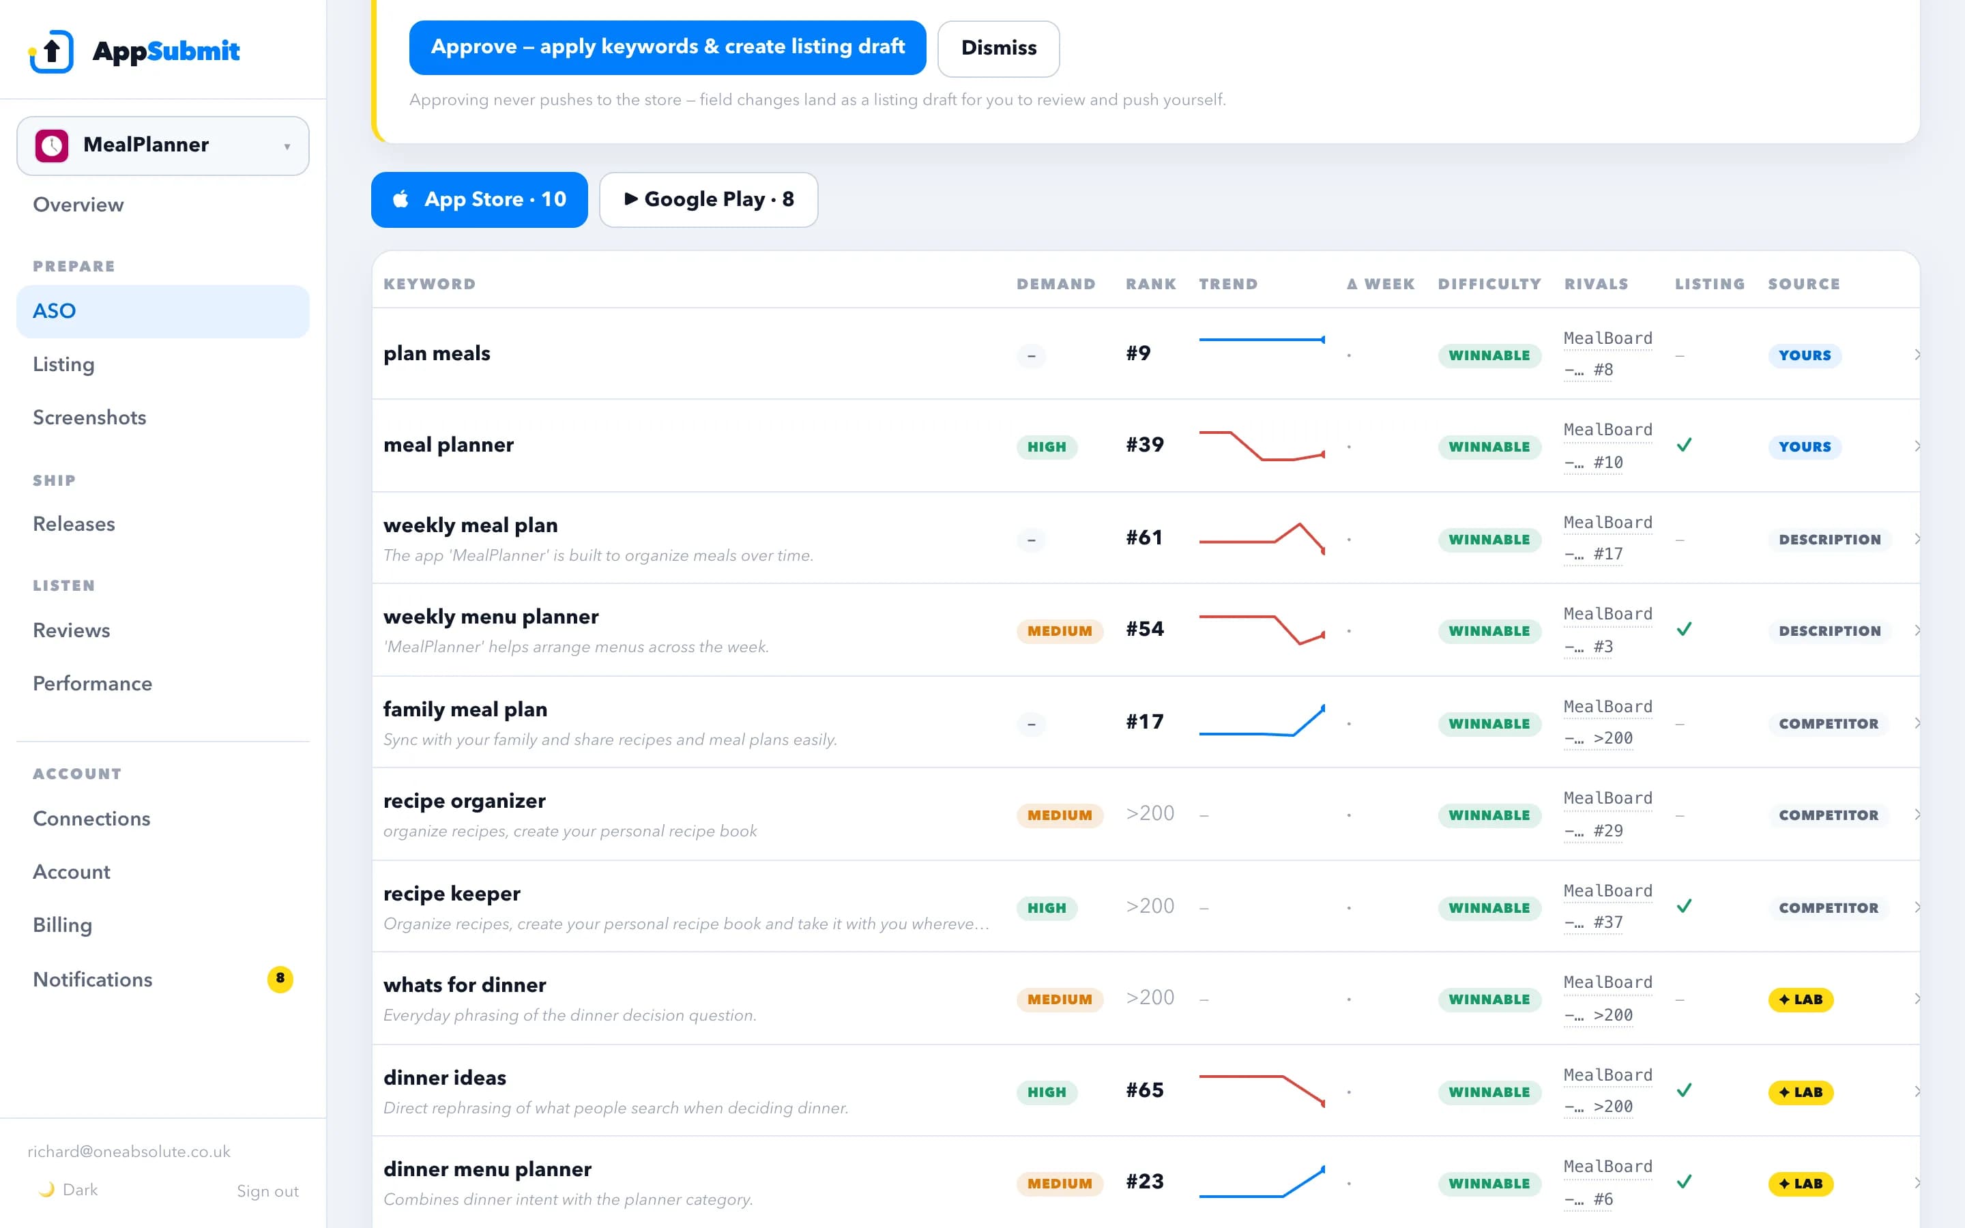The width and height of the screenshot is (1965, 1228).
Task: Open Billing settings
Action: 162,925
